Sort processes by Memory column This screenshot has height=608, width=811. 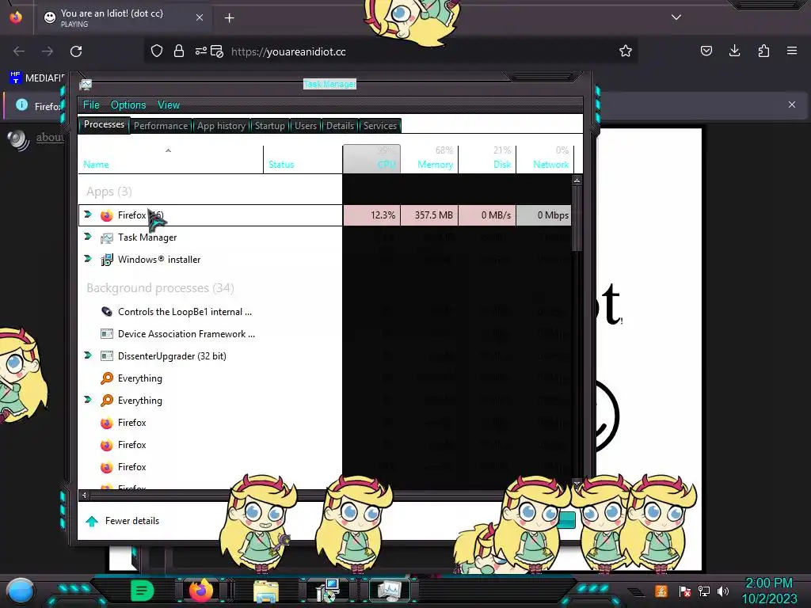pyautogui.click(x=429, y=158)
